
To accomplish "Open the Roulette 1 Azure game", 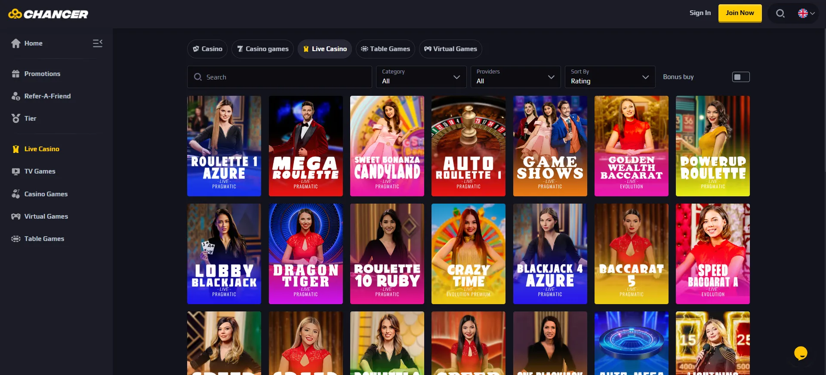I will [224, 146].
